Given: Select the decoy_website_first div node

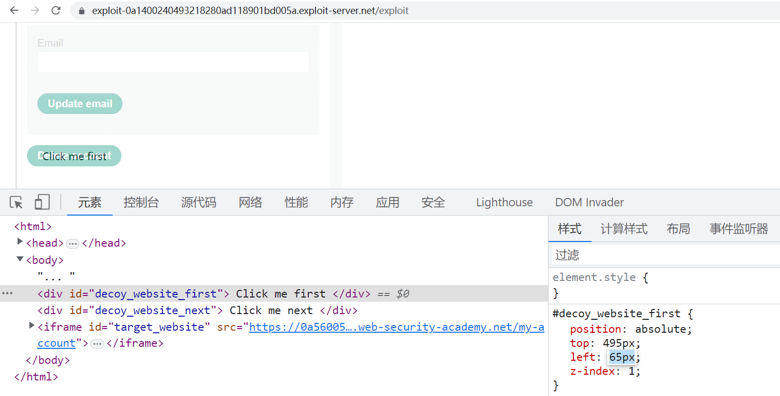Looking at the screenshot, I should click(x=204, y=294).
